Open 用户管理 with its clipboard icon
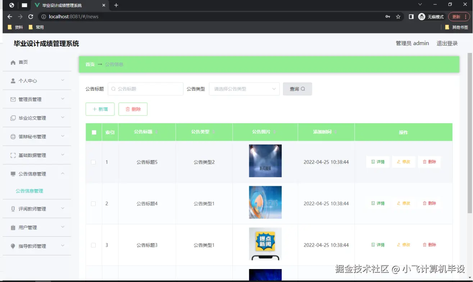This screenshot has width=473, height=282. coord(13,227)
